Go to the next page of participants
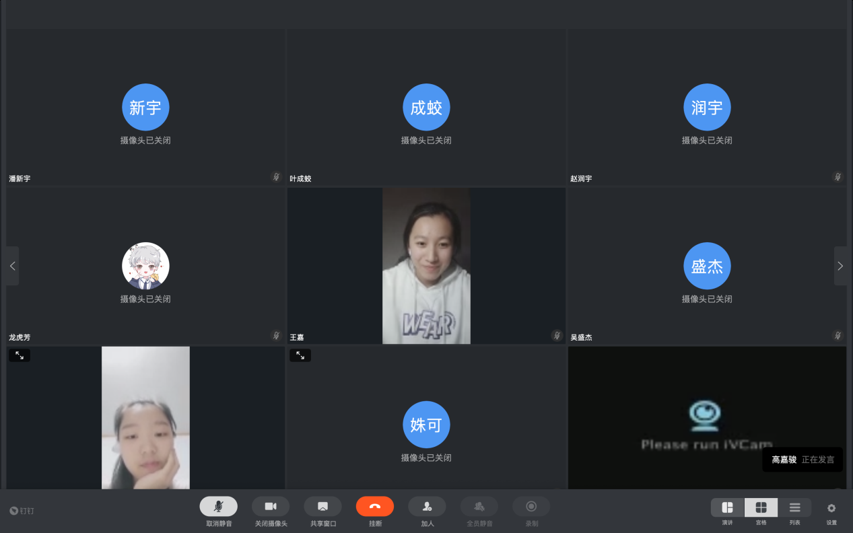The image size is (853, 533). click(840, 266)
